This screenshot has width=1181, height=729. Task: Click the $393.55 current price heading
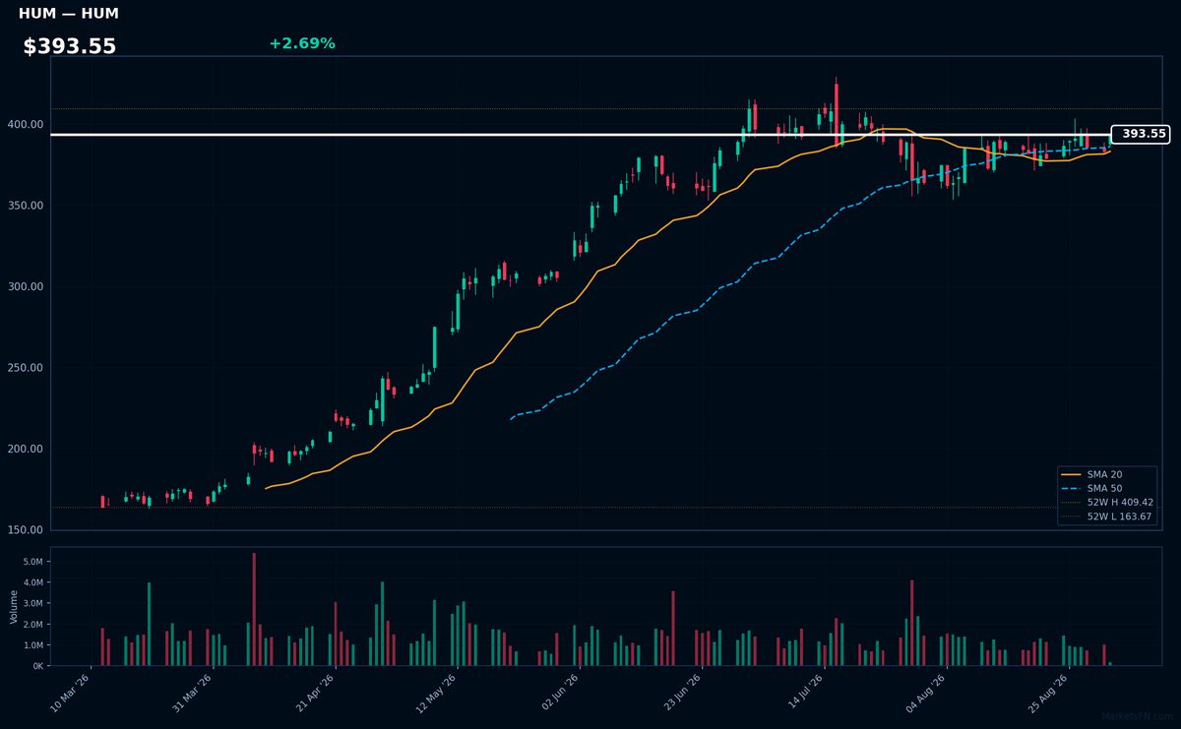click(x=70, y=46)
